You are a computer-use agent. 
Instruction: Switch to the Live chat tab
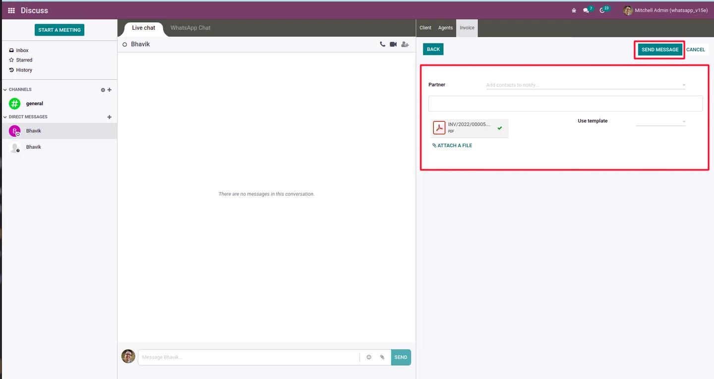(x=144, y=28)
